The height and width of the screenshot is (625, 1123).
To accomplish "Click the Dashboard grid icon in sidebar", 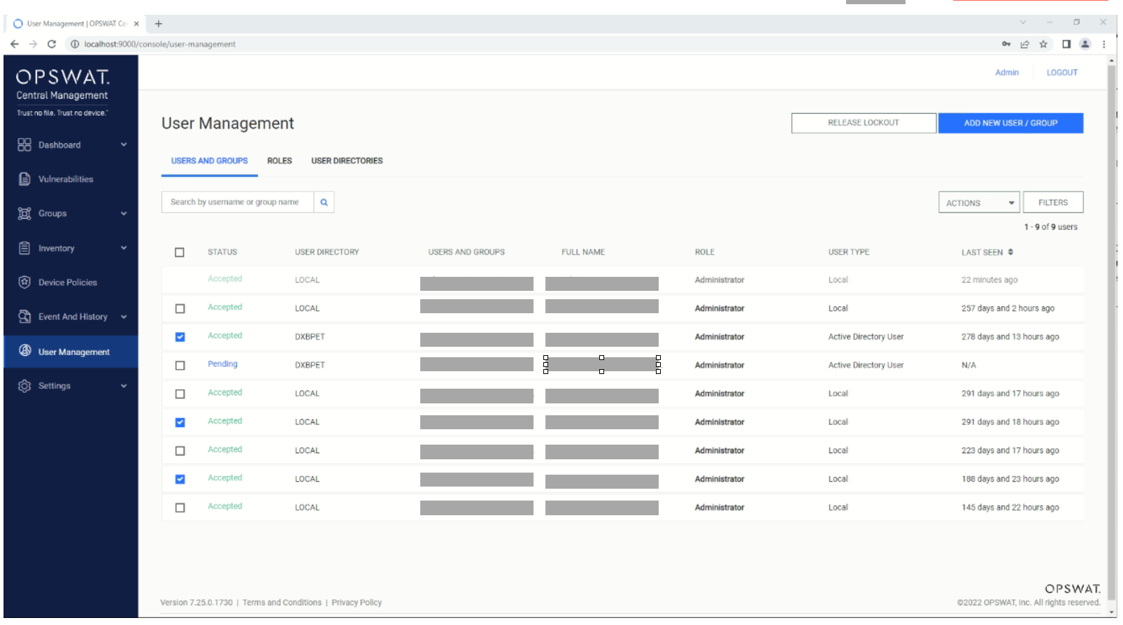I will coord(24,145).
